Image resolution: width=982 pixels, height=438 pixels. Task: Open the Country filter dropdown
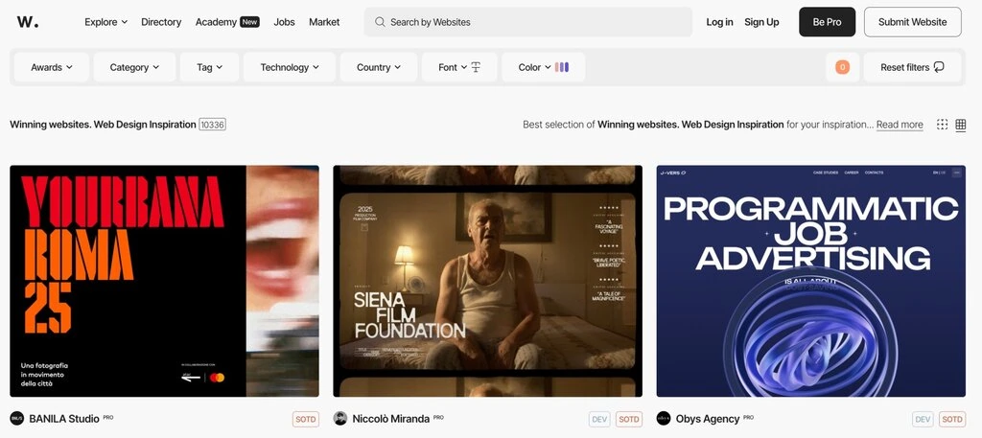pyautogui.click(x=378, y=67)
